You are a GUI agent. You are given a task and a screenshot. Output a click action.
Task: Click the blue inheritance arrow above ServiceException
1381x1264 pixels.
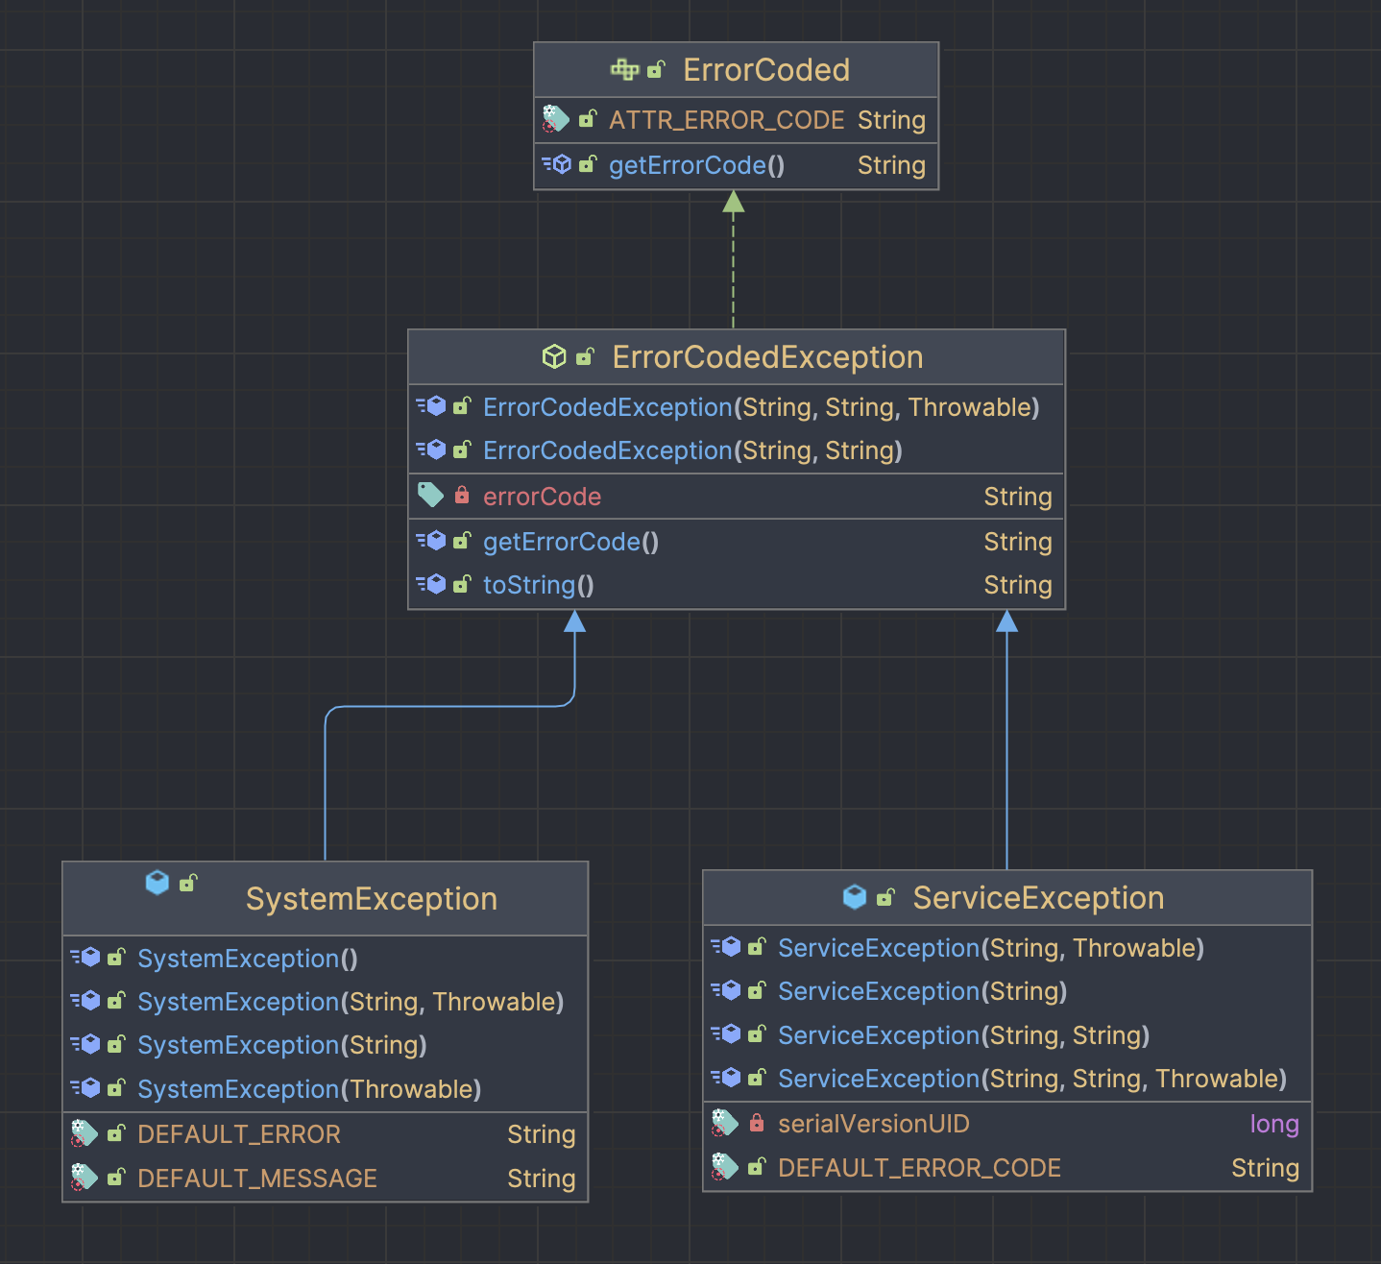point(1006,740)
